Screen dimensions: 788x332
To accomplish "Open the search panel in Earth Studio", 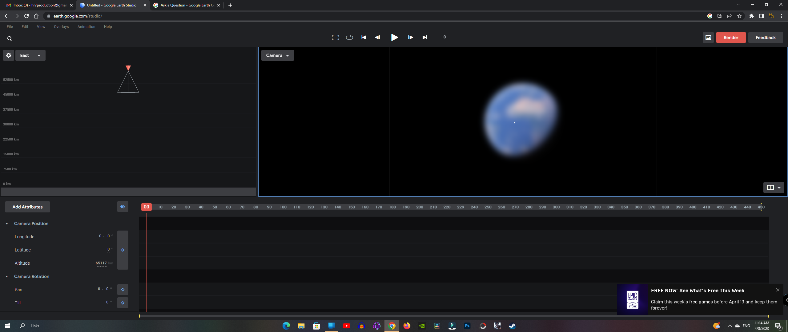I will tap(9, 38).
